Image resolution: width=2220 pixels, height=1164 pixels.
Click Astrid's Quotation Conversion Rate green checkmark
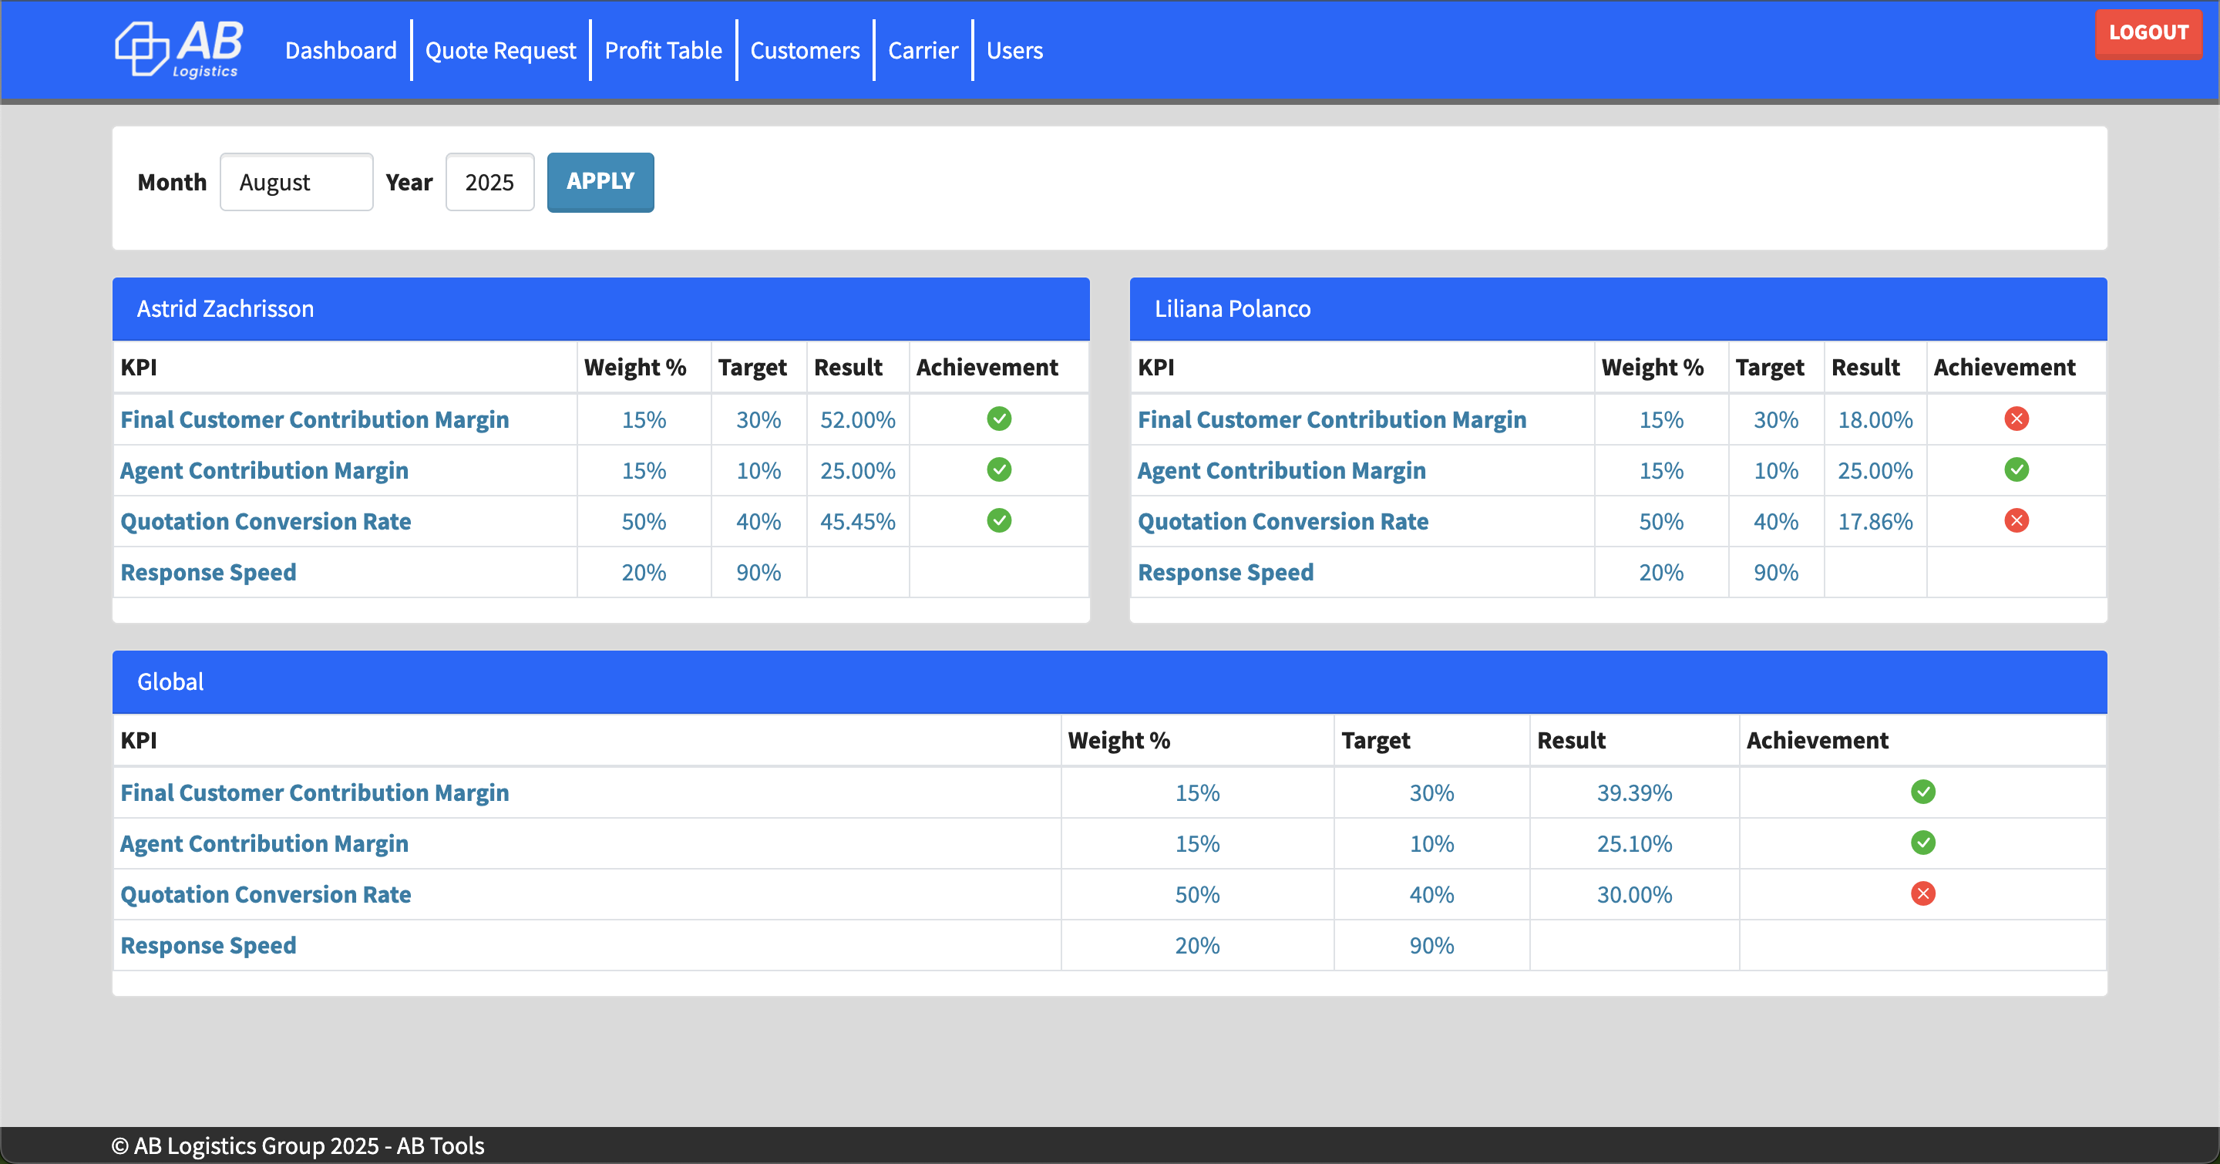click(x=999, y=521)
